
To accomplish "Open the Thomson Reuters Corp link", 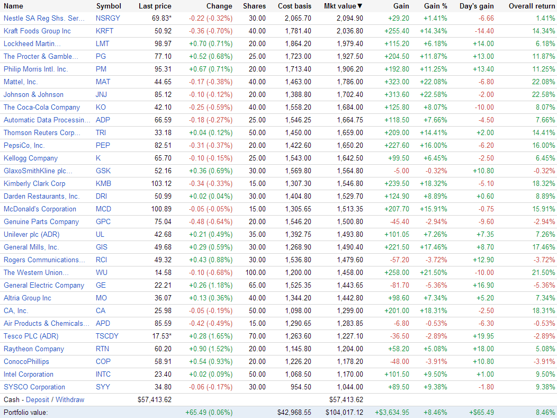I will (42, 132).
